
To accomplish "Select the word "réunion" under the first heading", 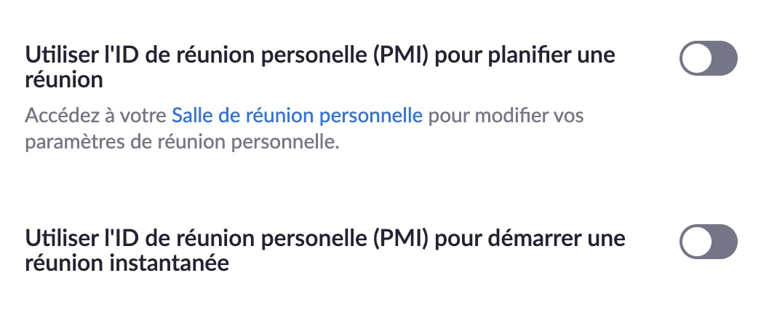I will click(x=63, y=80).
